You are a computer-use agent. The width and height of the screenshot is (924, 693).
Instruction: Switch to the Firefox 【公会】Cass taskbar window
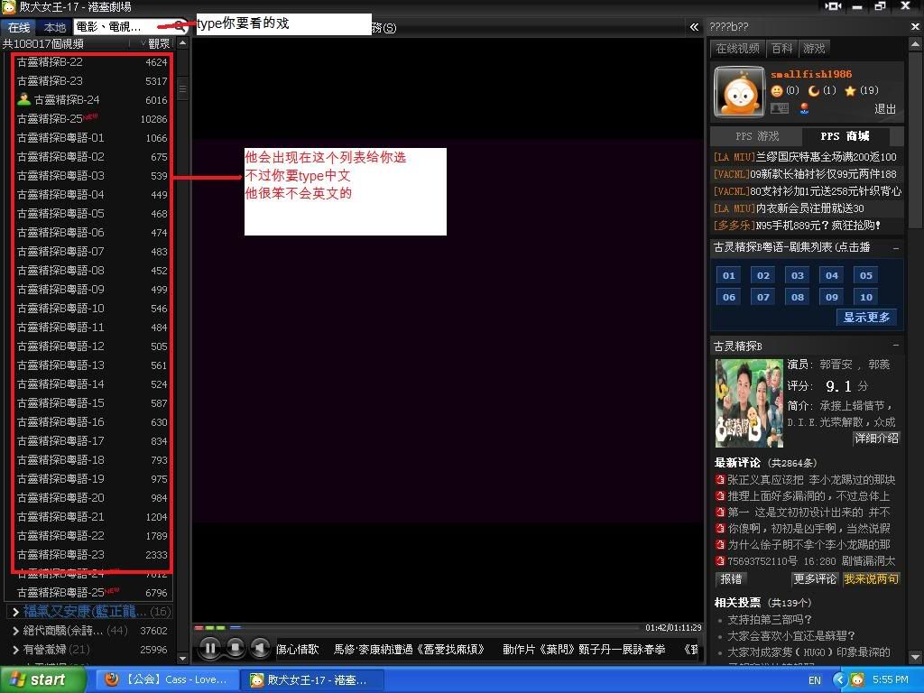pyautogui.click(x=167, y=680)
